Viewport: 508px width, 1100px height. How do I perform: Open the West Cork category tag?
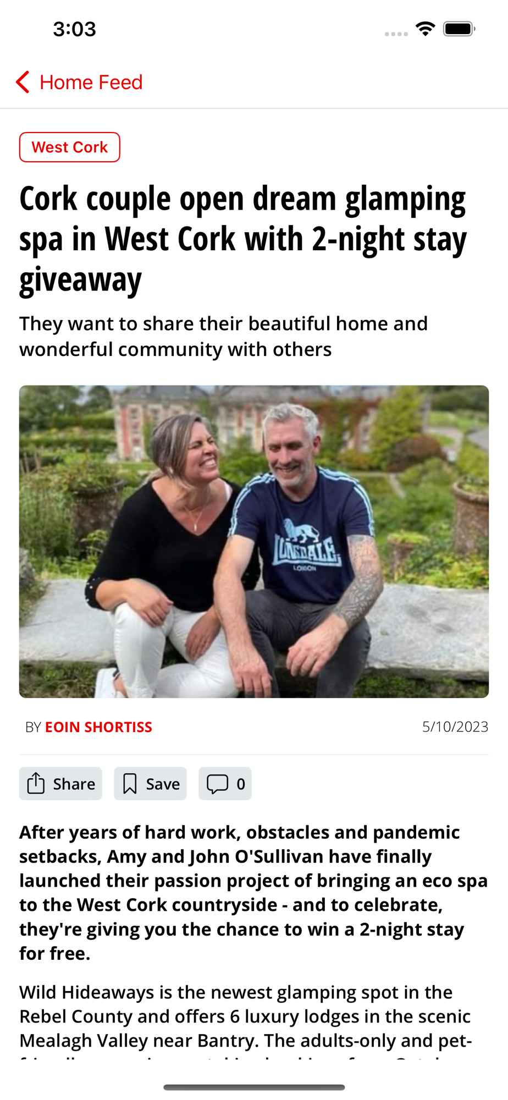70,147
